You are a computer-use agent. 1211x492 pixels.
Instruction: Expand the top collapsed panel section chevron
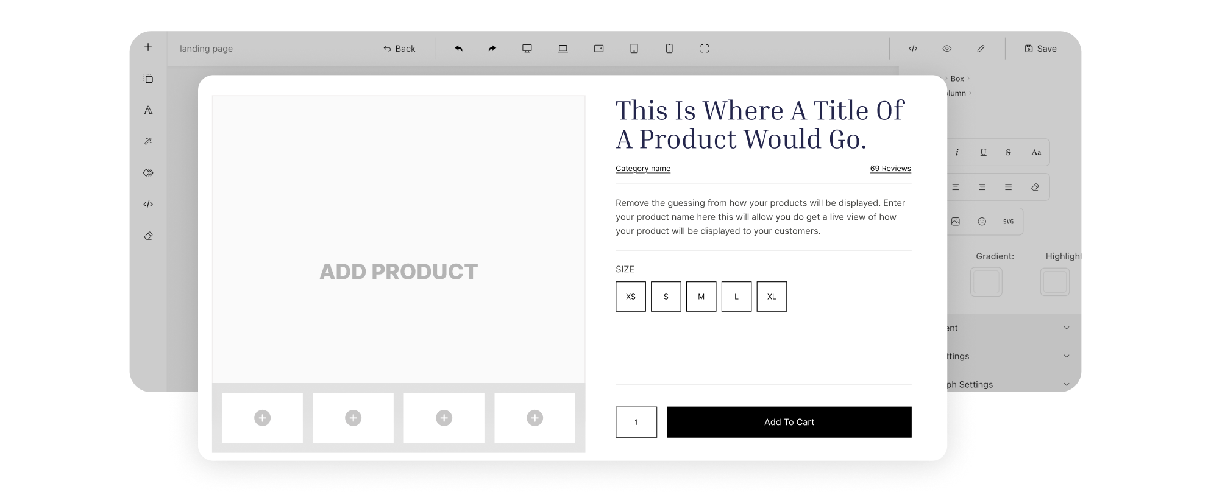click(x=1066, y=328)
